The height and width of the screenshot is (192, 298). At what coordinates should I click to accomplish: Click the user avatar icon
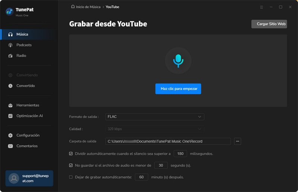(14, 178)
